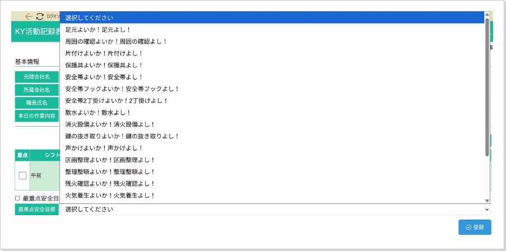This screenshot has height=251, width=506.
Task: Select highlighted 選択してください placeholder option
Action: point(92,18)
